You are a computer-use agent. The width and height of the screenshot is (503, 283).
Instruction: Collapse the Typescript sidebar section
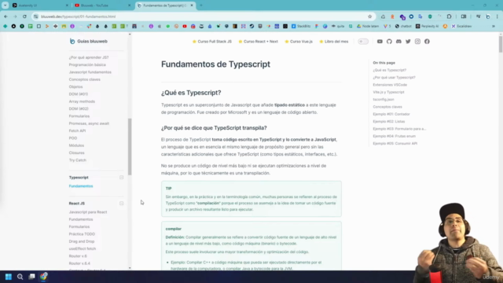[x=121, y=178]
